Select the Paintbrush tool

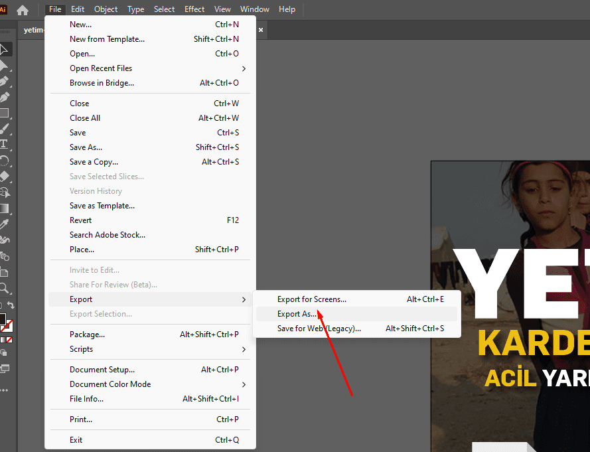pyautogui.click(x=4, y=129)
